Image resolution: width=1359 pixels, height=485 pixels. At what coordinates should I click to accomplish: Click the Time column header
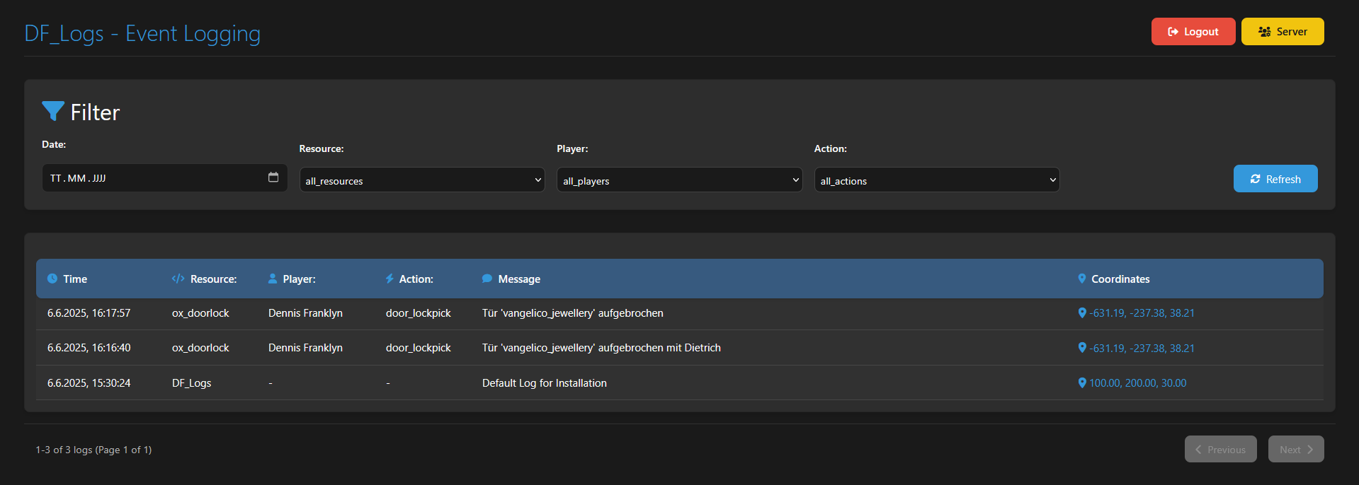click(x=75, y=279)
